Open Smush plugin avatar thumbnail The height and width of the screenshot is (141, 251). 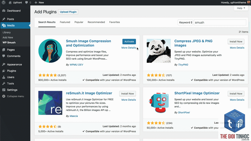click(50, 51)
